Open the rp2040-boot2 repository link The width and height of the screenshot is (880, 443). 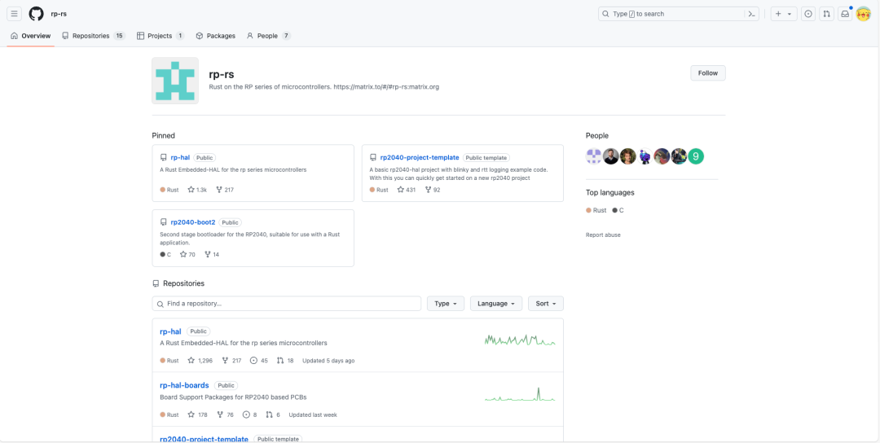click(x=193, y=222)
